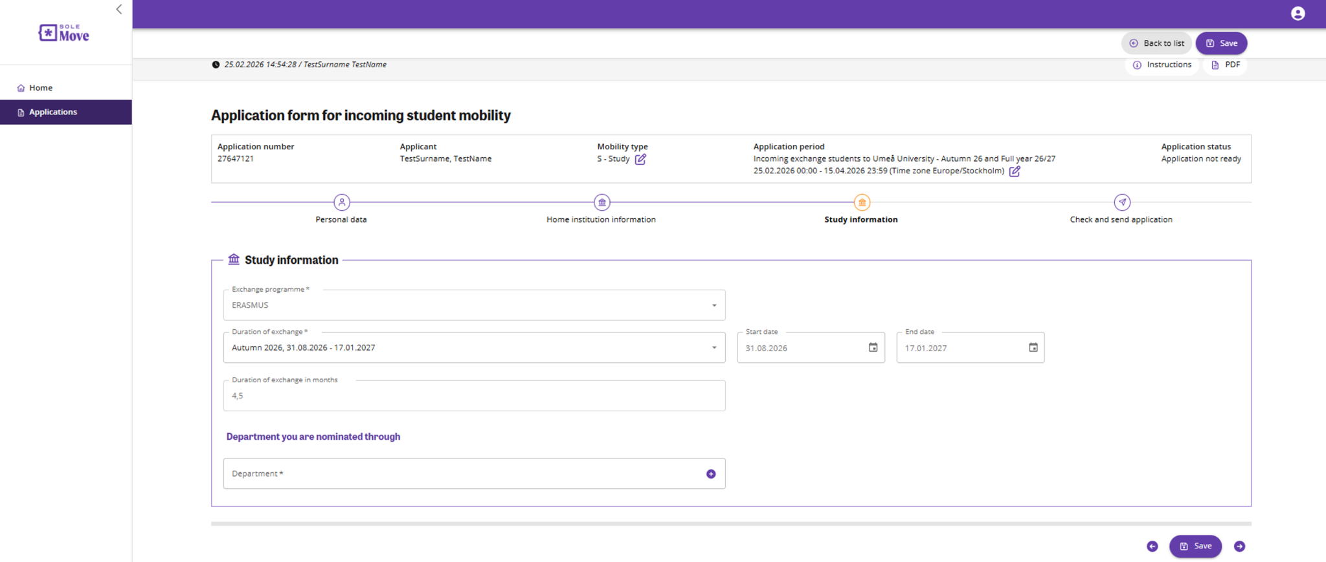The image size is (1326, 562).
Task: Go to the next page arrow
Action: pos(1239,546)
